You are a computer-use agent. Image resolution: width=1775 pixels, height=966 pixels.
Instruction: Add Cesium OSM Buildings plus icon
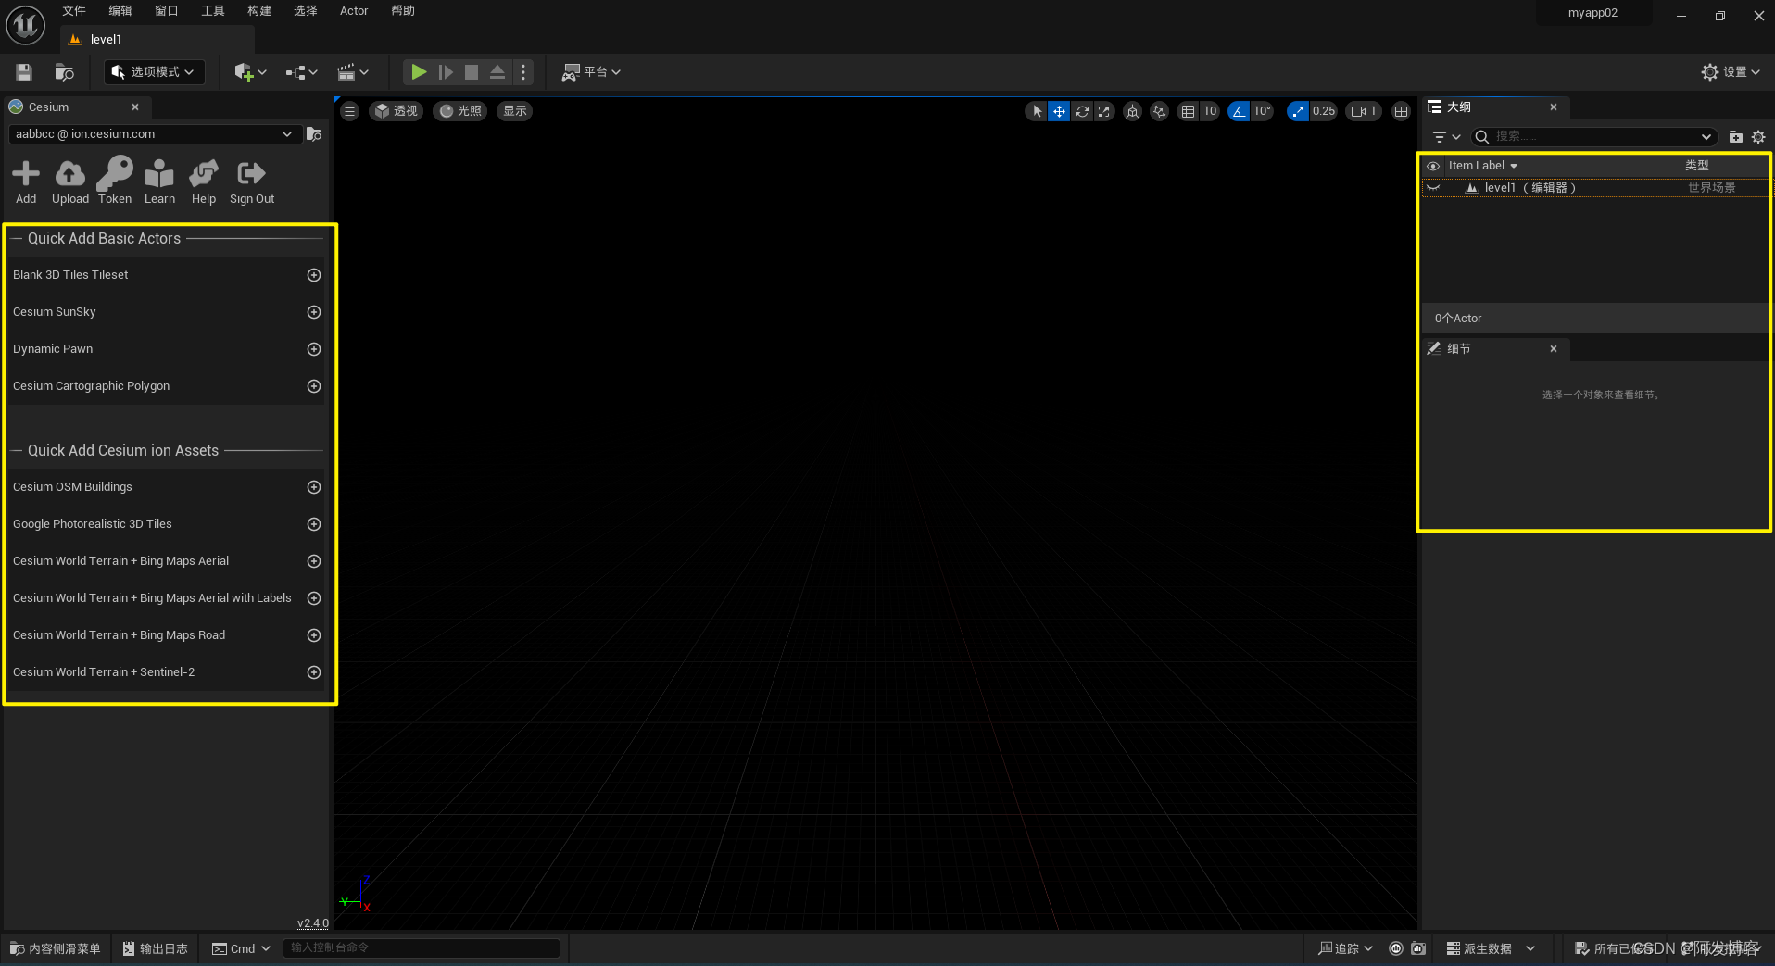pyautogui.click(x=314, y=487)
